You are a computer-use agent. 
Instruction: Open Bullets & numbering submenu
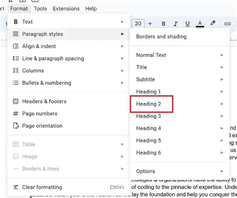pyautogui.click(x=68, y=82)
